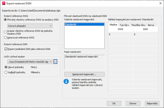This screenshot has height=108, width=164.
Task: Open the Barva tab
Action: 151,25
